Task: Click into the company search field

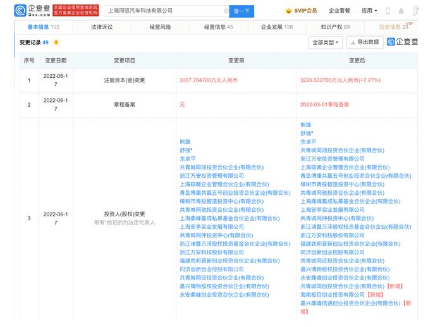Action: click(164, 11)
